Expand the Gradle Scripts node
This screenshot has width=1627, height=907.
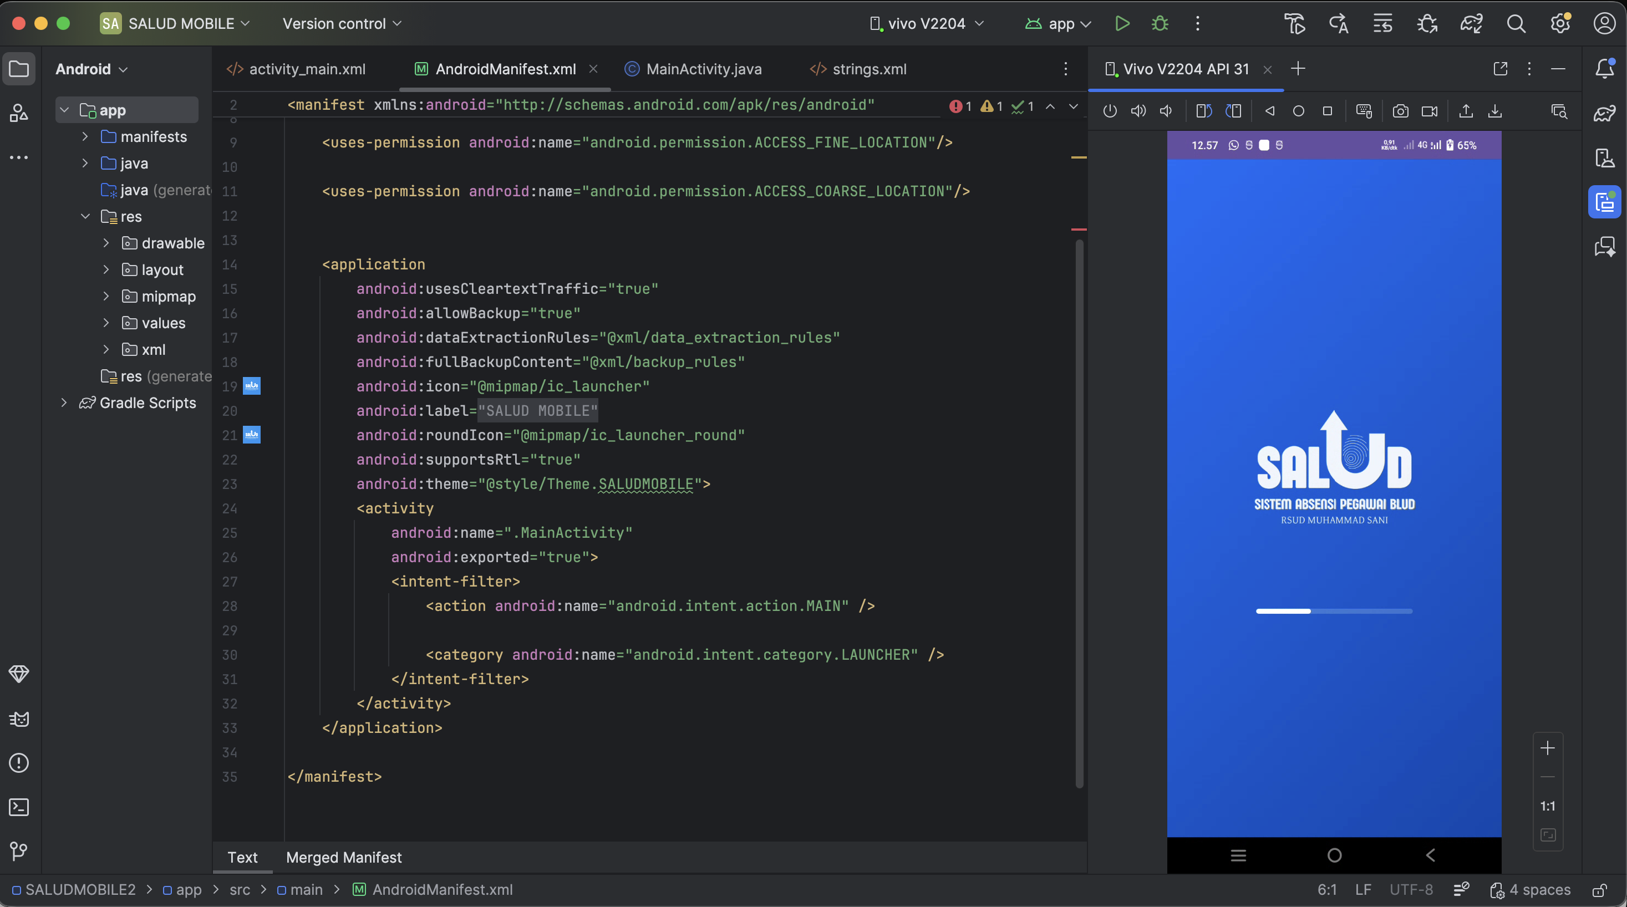point(64,402)
